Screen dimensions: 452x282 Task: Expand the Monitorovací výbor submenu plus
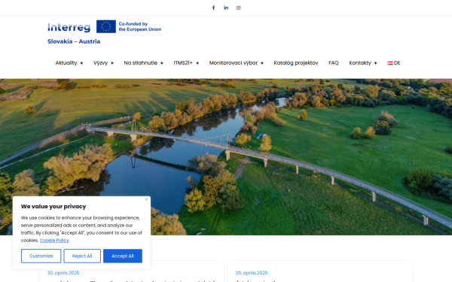262,63
